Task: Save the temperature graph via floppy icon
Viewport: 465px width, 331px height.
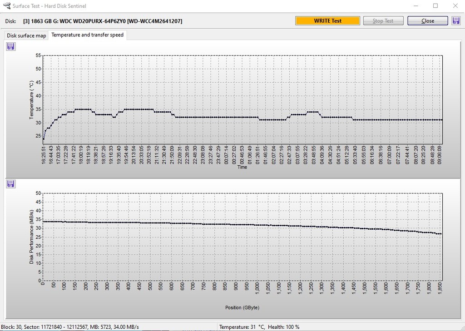Action: click(11, 46)
